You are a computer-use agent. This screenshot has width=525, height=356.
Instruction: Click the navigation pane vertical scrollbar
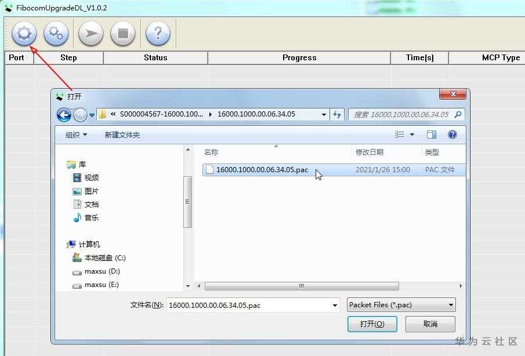click(x=187, y=202)
